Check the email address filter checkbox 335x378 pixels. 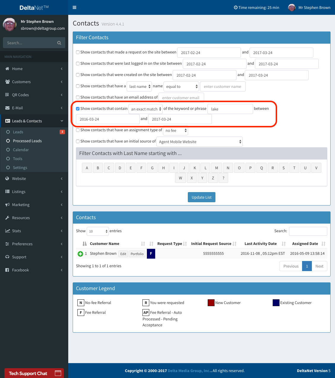point(78,97)
